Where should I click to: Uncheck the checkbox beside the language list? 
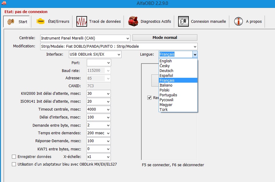[149, 98]
